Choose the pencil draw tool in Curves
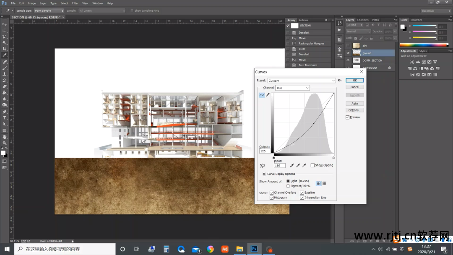Viewport: 453px width, 255px height. [x=268, y=95]
